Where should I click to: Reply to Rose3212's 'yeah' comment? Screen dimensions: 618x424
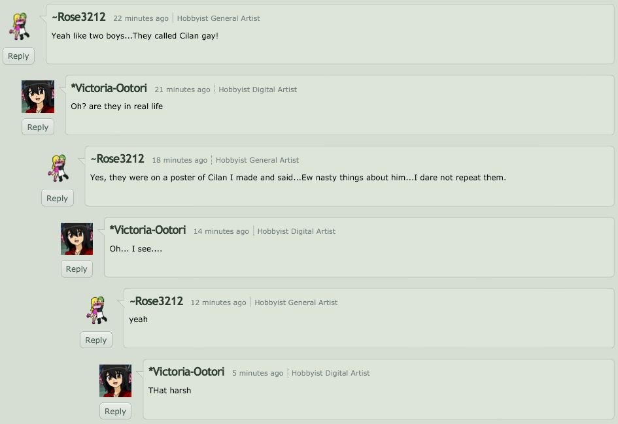pos(96,340)
